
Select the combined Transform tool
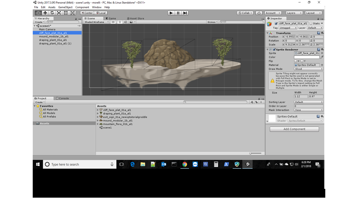coord(73,13)
